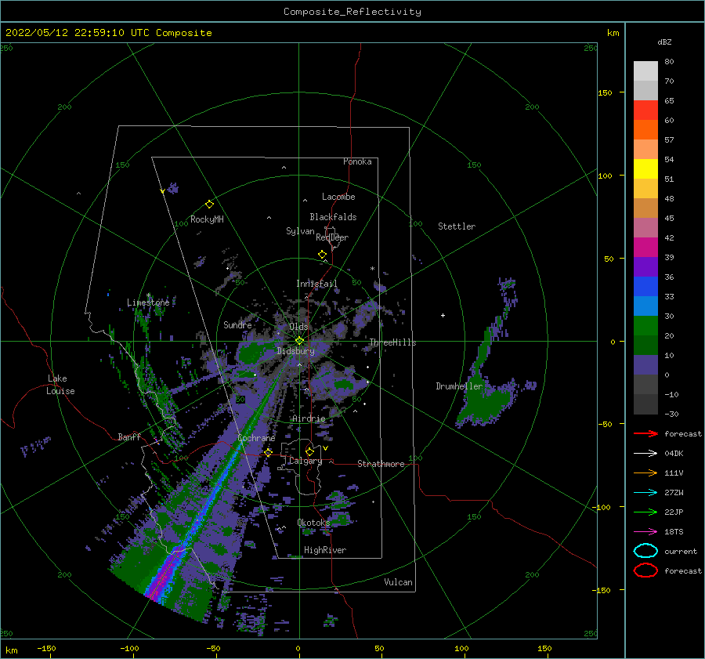Select the HighRiver label

click(325, 550)
